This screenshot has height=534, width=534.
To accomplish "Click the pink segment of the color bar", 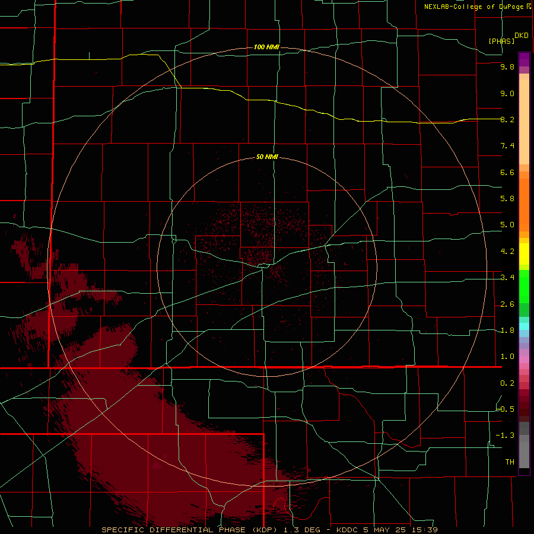I will point(524,360).
